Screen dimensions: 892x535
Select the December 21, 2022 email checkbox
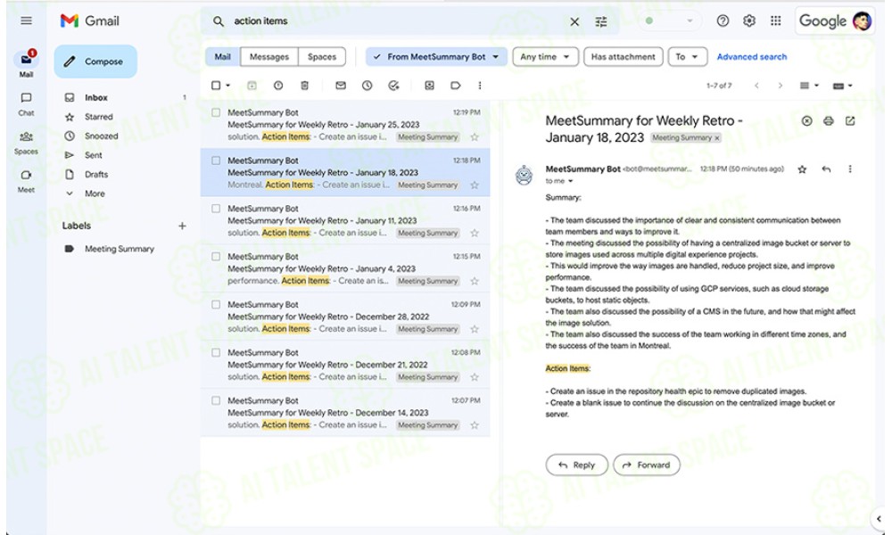point(216,352)
